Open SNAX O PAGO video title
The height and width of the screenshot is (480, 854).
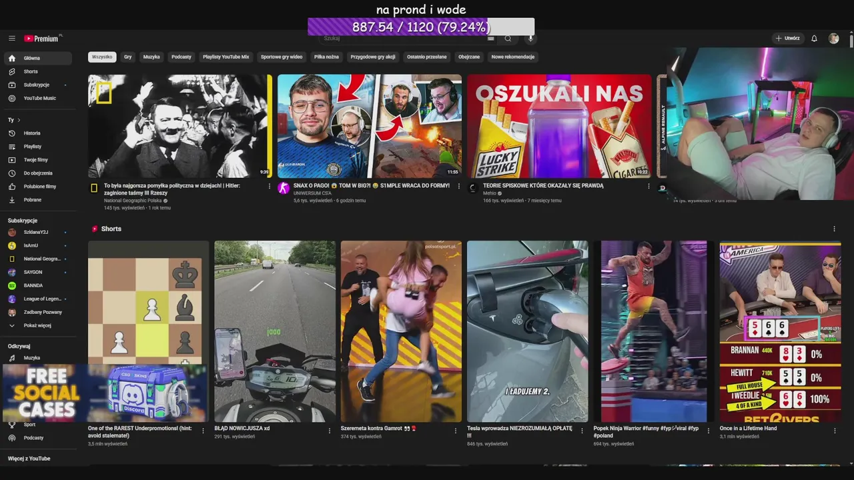pos(372,186)
